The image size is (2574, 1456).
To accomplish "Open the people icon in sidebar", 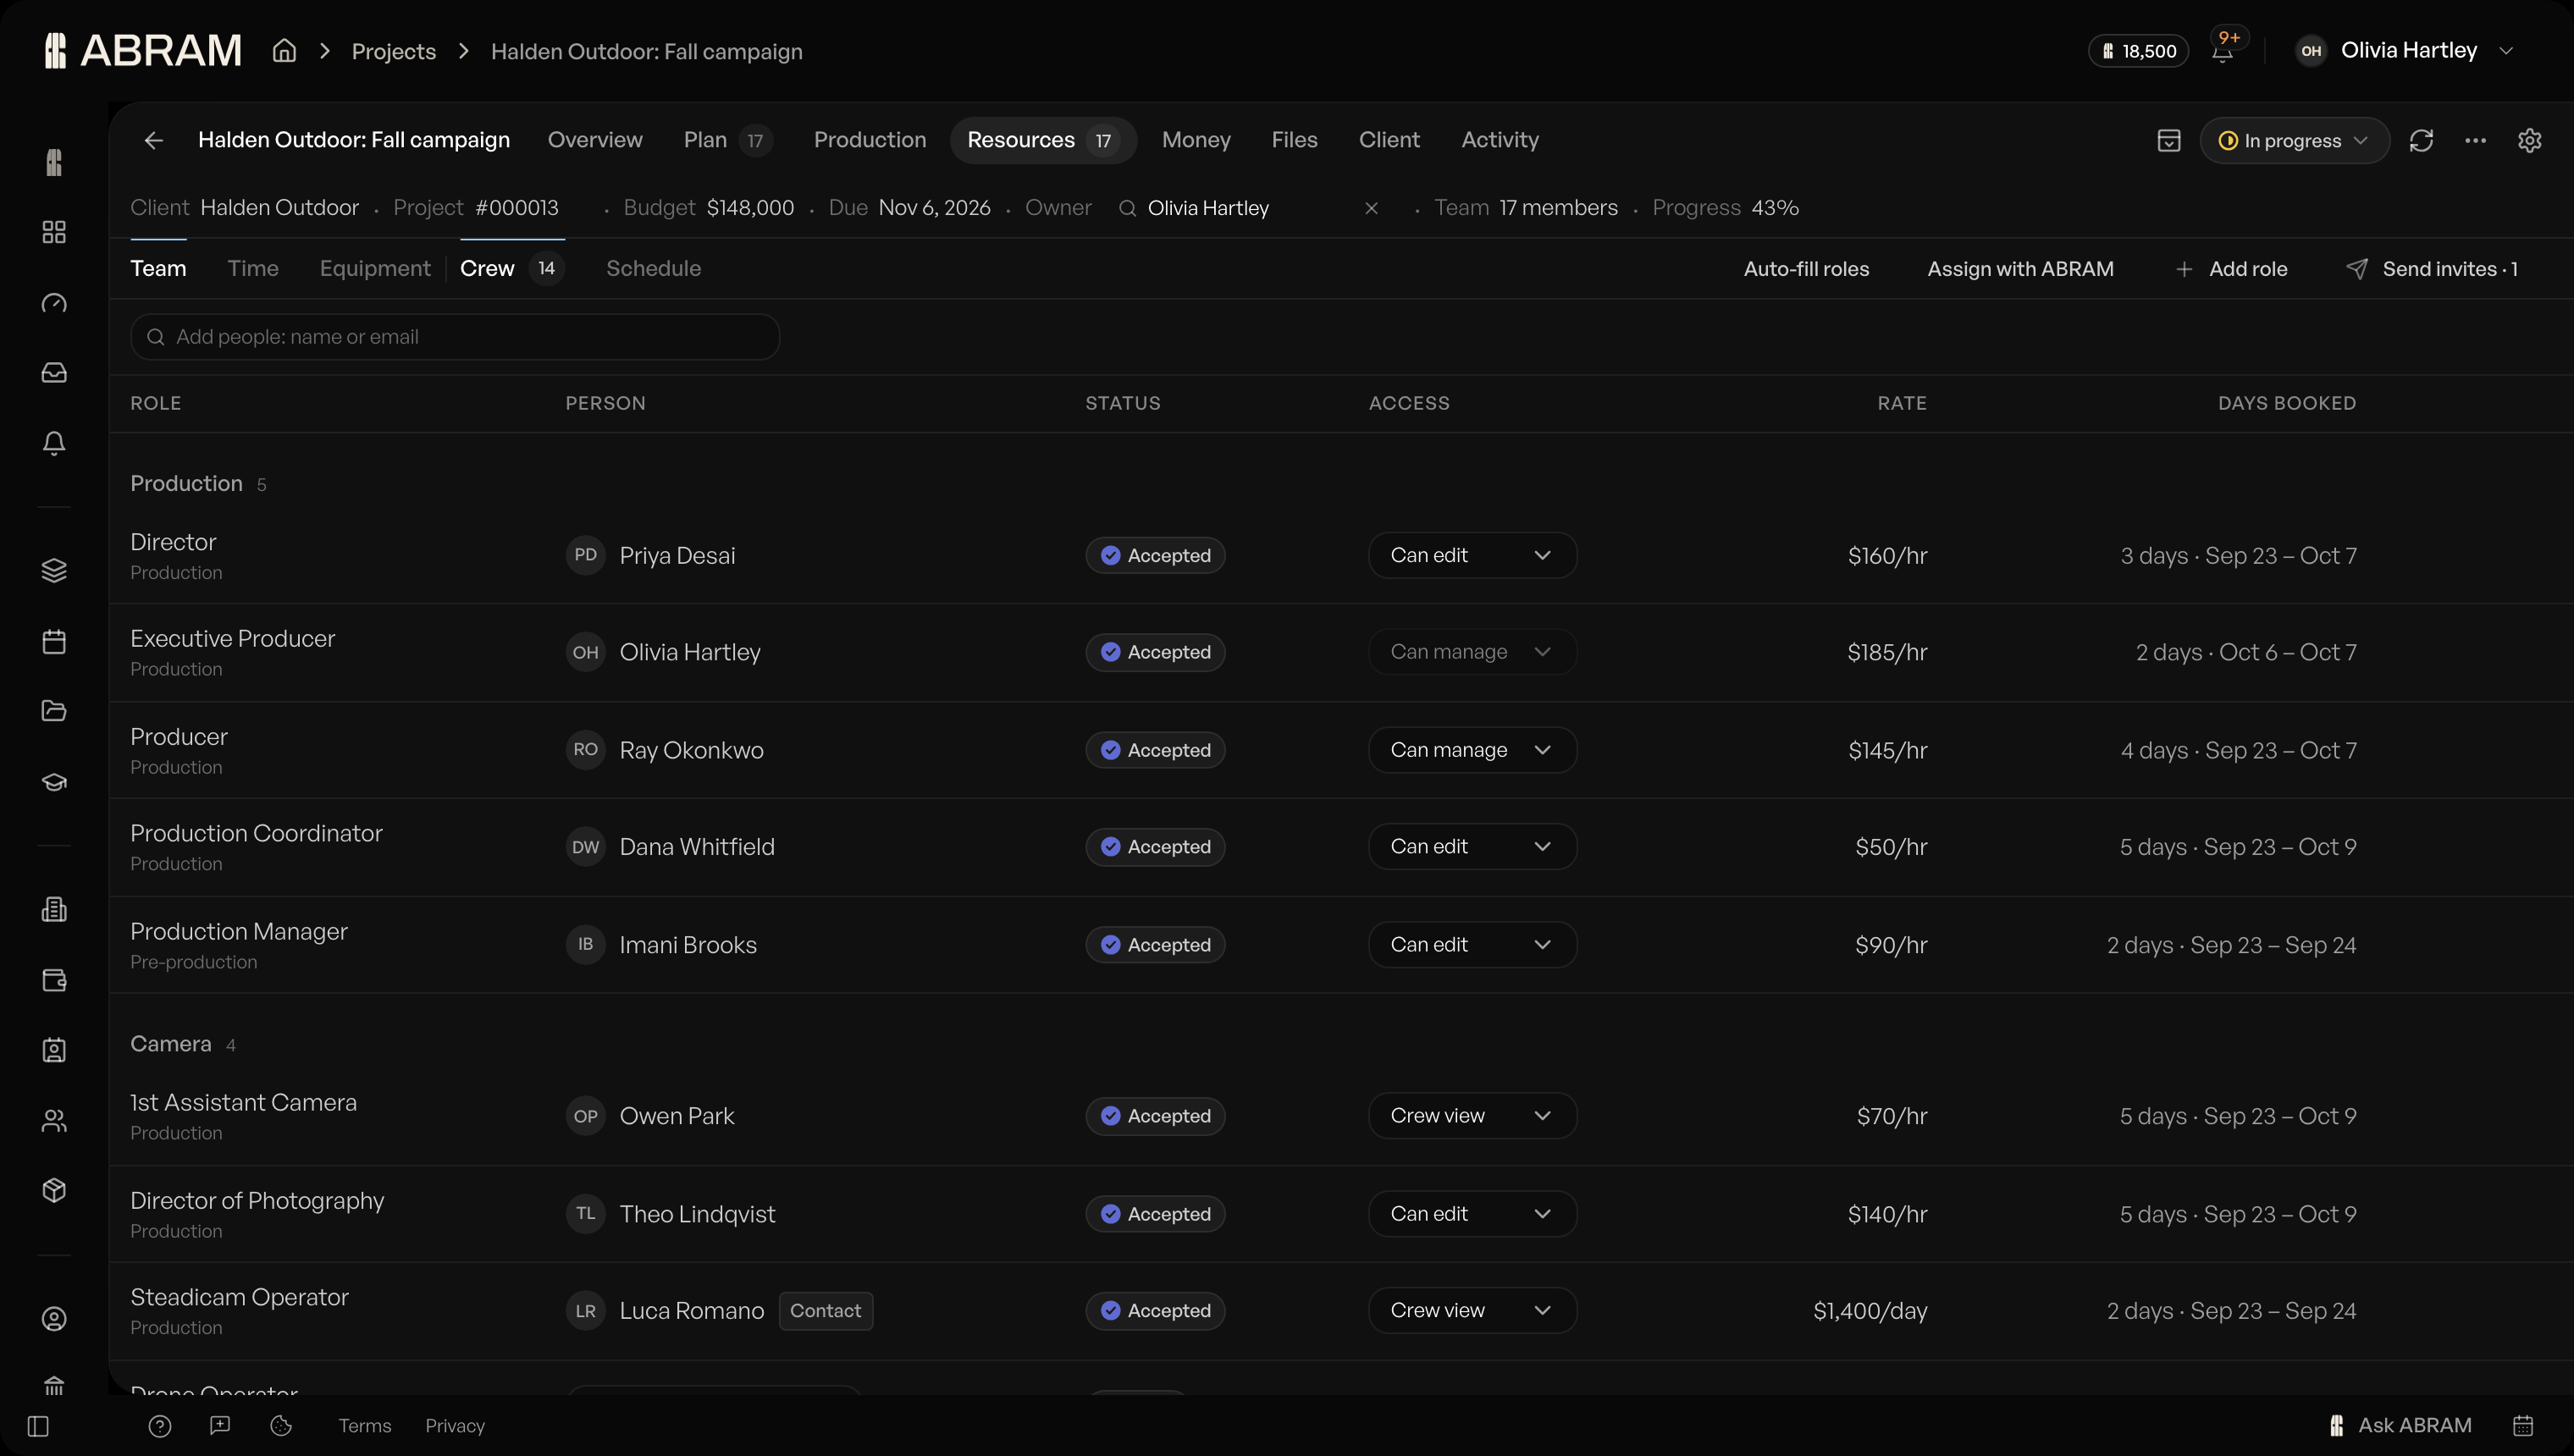I will (54, 1121).
